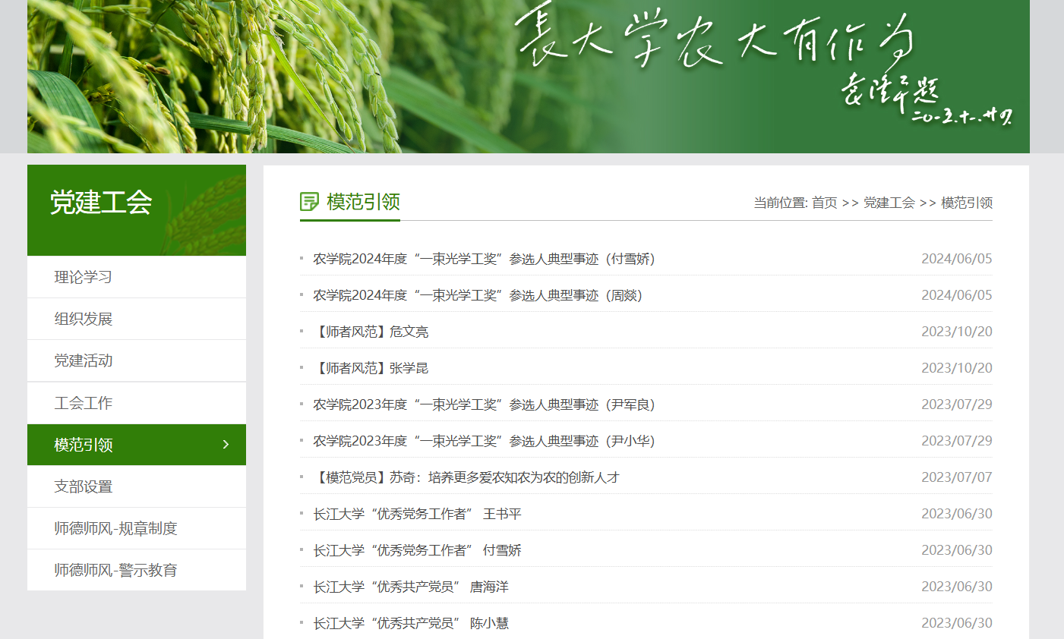The image size is (1064, 639).
Task: Click the 模范引领 heading document icon
Action: (309, 202)
